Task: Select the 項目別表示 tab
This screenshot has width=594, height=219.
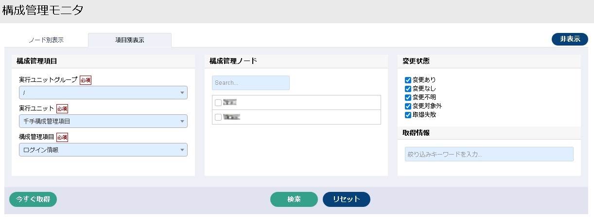Action: [x=130, y=40]
